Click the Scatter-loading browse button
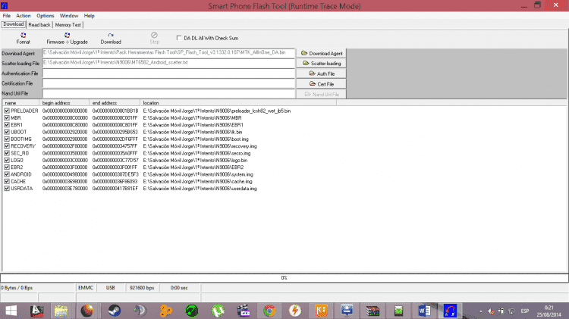The image size is (569, 319). click(321, 64)
